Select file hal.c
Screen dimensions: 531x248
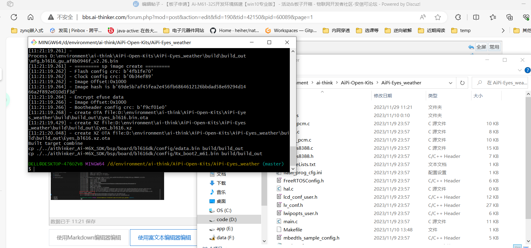288,189
